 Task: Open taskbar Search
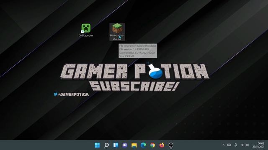click(106, 145)
